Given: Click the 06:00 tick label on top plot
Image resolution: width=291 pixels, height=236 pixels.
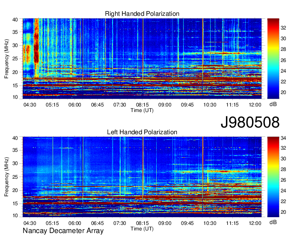Looking at the screenshot, I should [x=75, y=105].
